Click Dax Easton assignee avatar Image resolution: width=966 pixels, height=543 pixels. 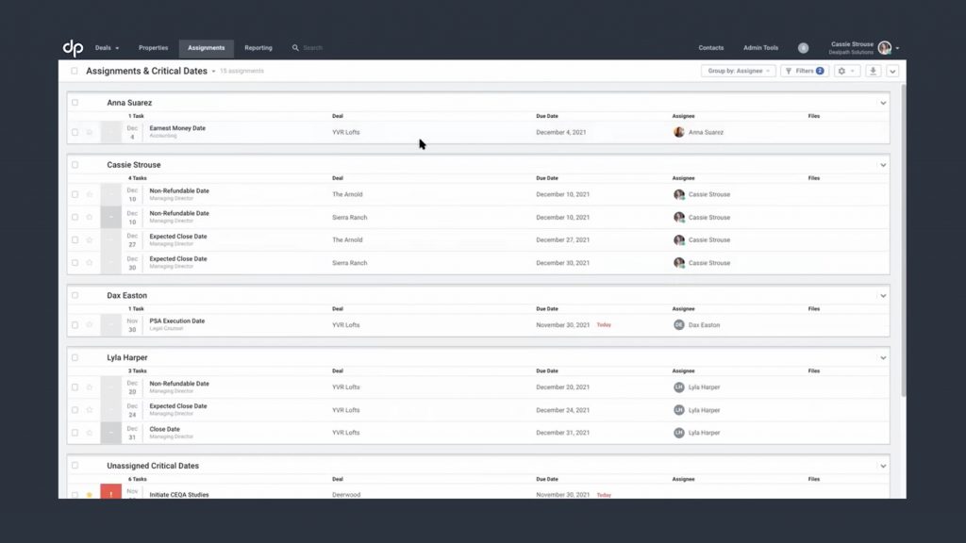[679, 325]
